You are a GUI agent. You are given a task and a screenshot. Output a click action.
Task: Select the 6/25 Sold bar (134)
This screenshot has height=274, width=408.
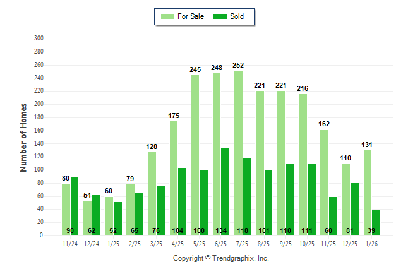coord(225,189)
